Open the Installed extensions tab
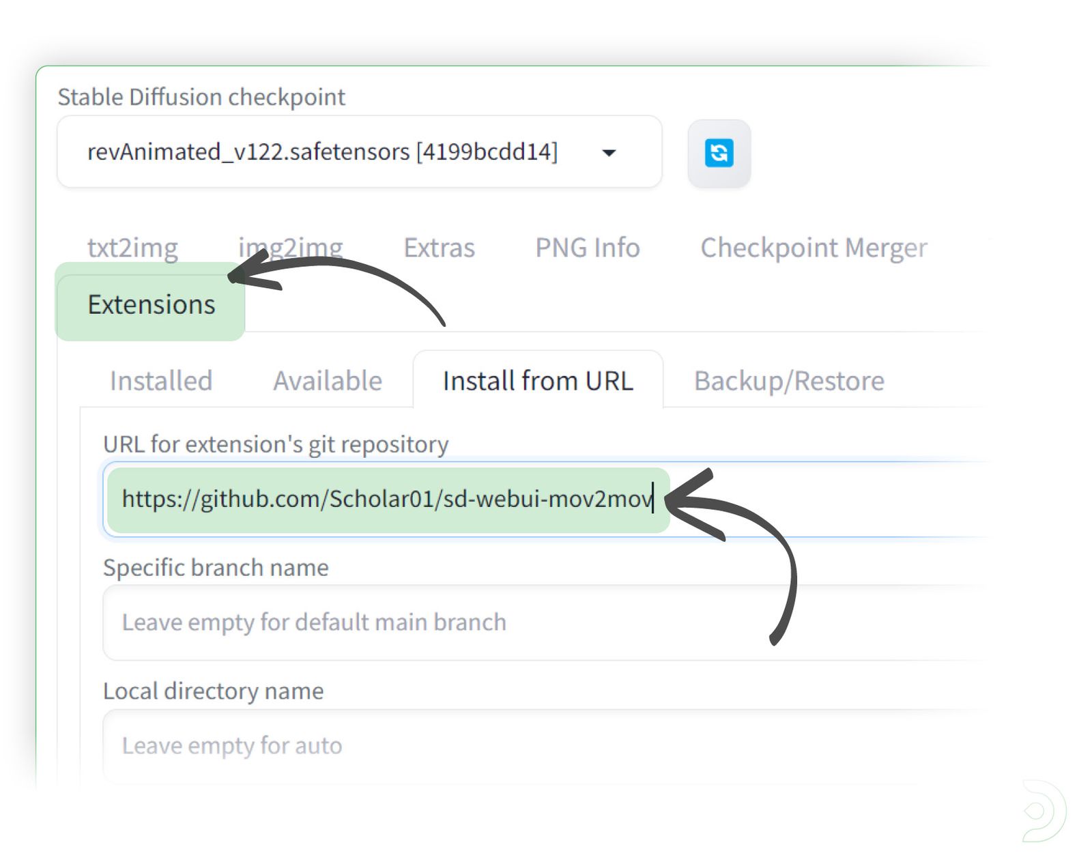 coord(161,380)
